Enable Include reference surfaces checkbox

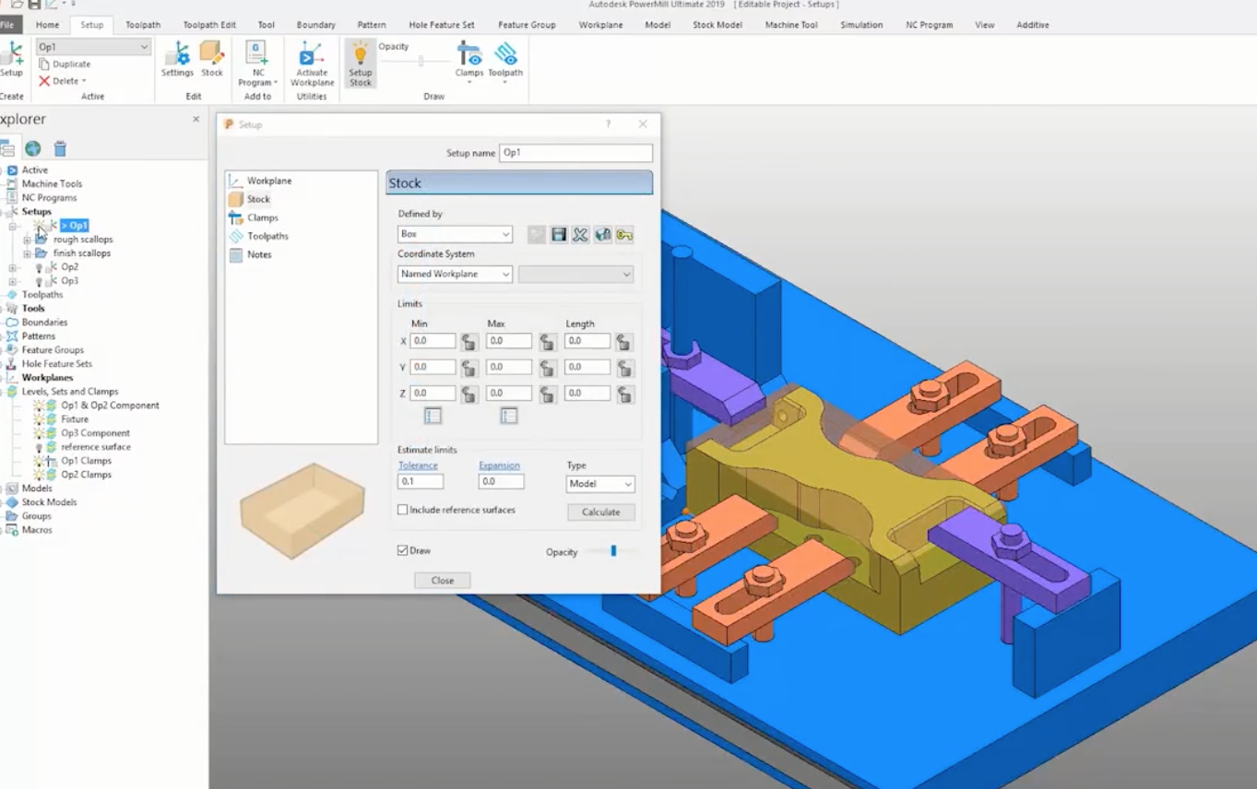tap(403, 510)
